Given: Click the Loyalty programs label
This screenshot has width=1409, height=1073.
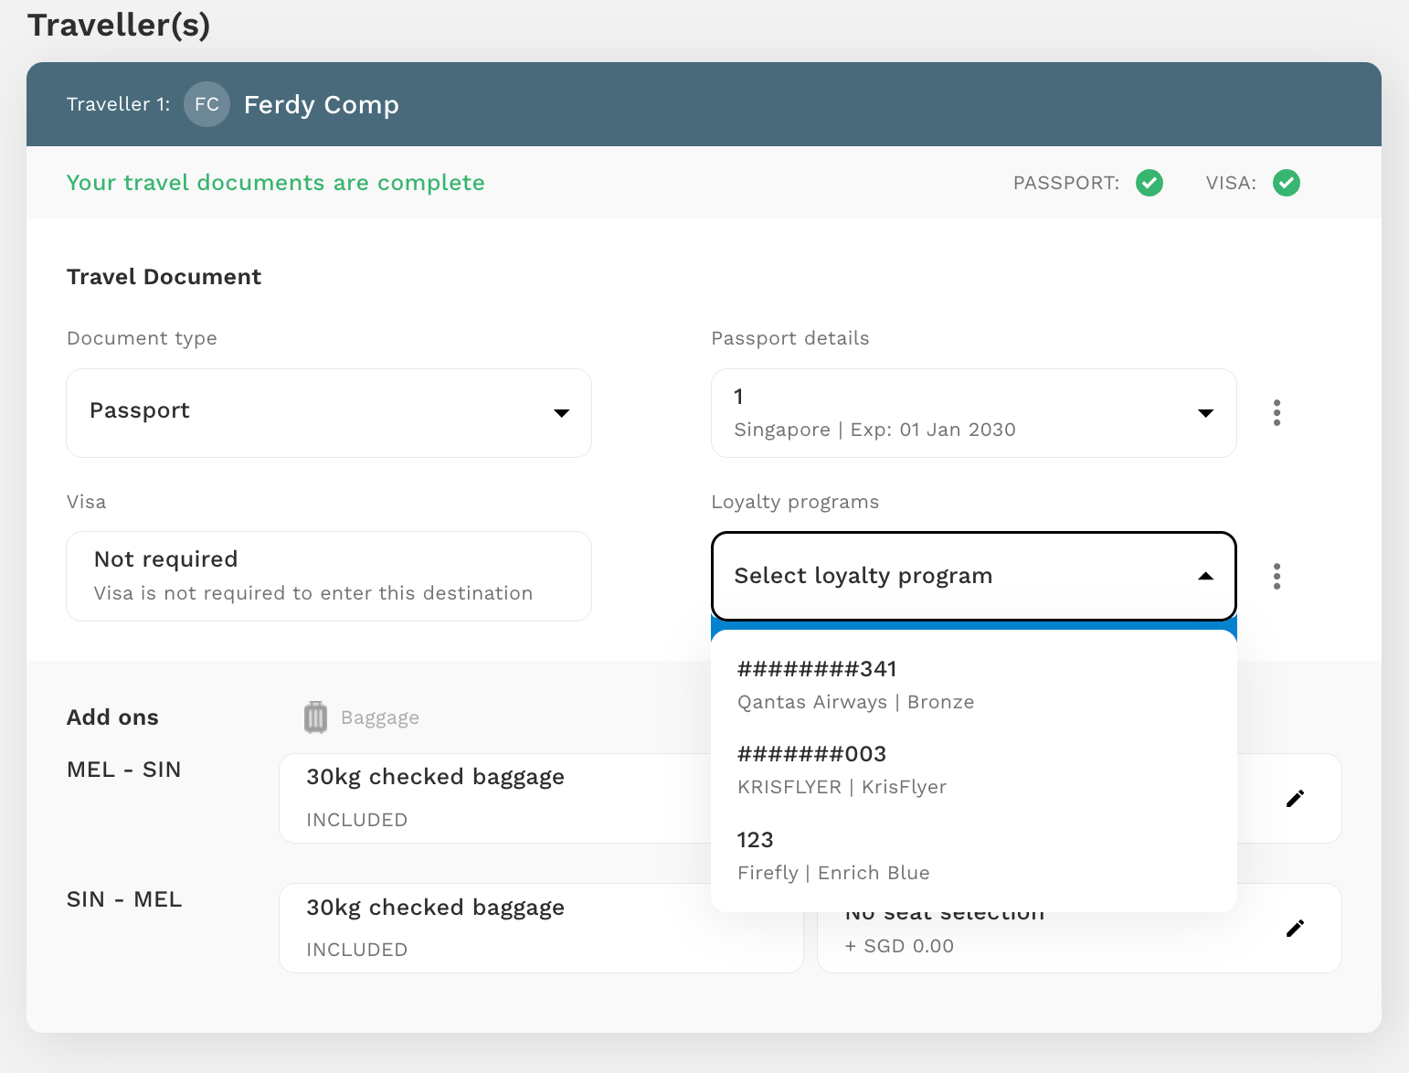Looking at the screenshot, I should (x=795, y=502).
